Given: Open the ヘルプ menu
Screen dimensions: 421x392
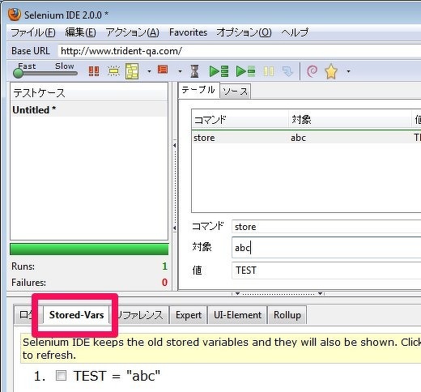Looking at the screenshot, I should tap(295, 32).
